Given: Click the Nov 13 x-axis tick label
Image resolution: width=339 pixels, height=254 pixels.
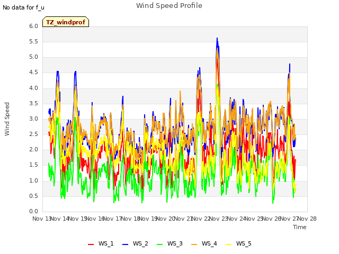Looking at the screenshot, I should [41, 219].
